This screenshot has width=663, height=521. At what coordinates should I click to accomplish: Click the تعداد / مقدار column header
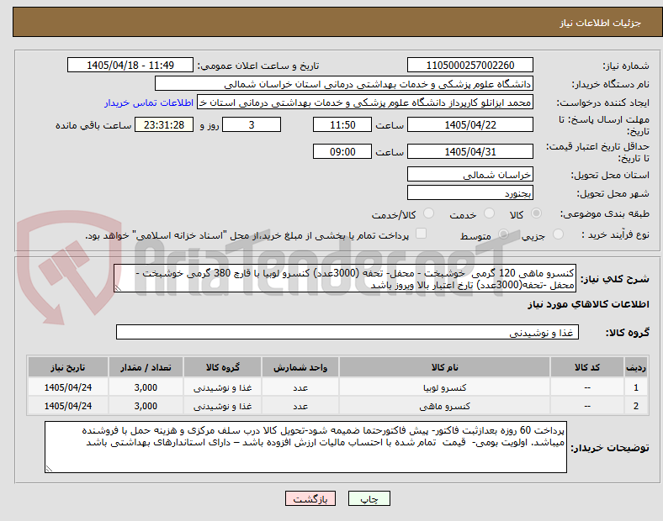[x=146, y=367]
